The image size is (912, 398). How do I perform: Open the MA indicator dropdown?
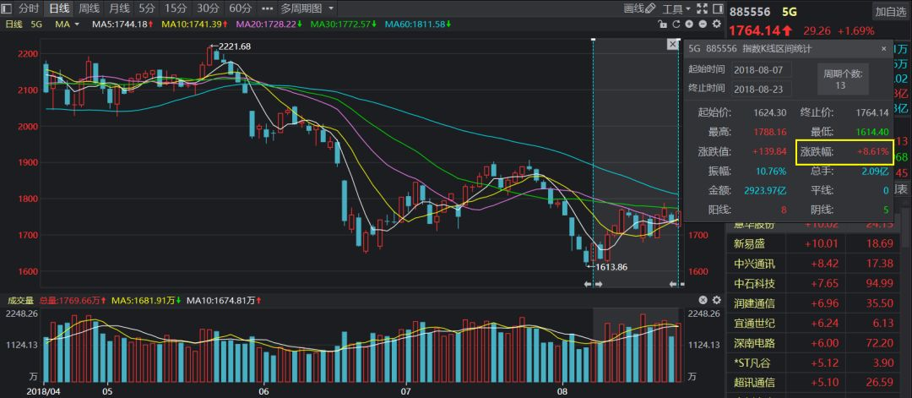click(68, 24)
